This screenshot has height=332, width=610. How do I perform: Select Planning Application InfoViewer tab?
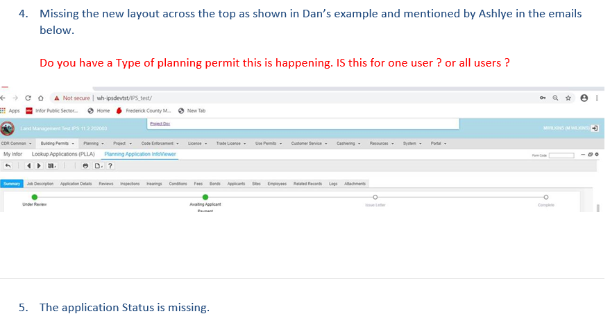click(140, 154)
